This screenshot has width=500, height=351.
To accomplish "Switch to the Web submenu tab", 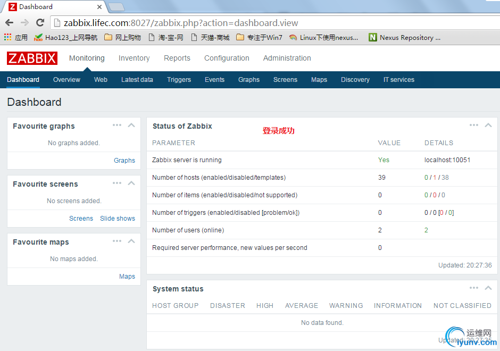I will [101, 80].
